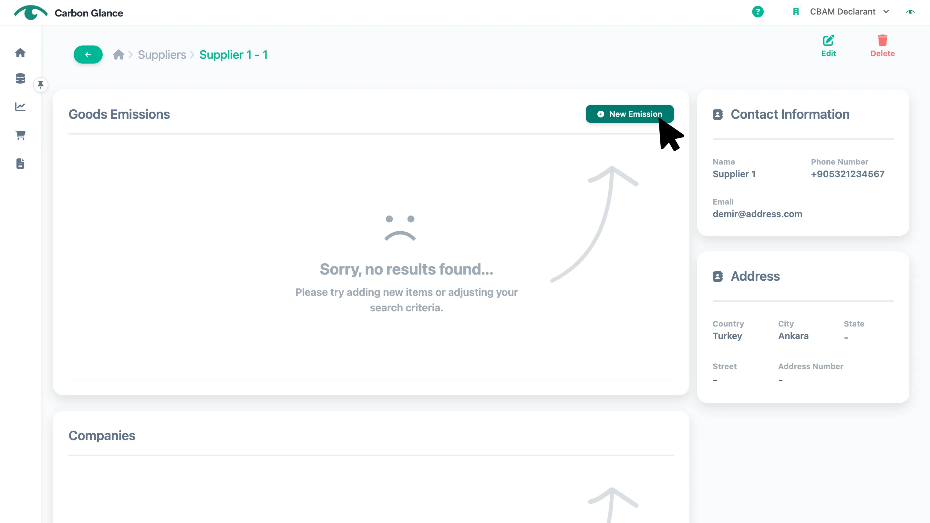Edit this supplier
The image size is (930, 523).
(x=829, y=46)
